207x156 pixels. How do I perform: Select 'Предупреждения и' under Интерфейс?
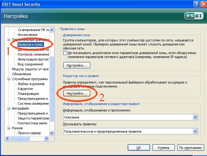33,113
